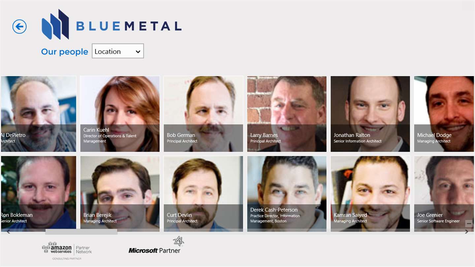Open the Location dropdown
Screen dimensions: 475x267
point(118,51)
